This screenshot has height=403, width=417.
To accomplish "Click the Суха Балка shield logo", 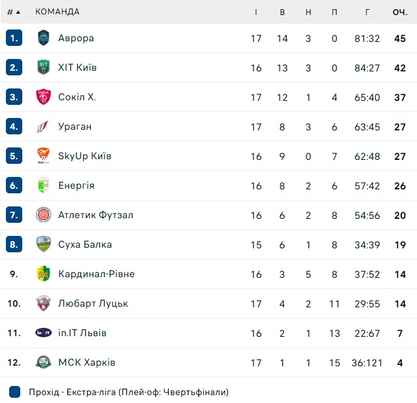I will (43, 244).
